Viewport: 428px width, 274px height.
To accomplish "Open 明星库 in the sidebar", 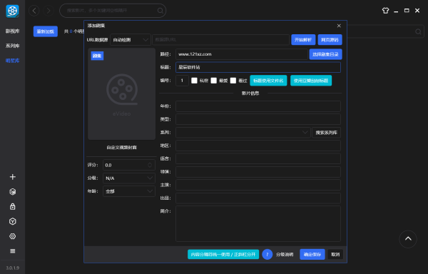I will coord(13,61).
